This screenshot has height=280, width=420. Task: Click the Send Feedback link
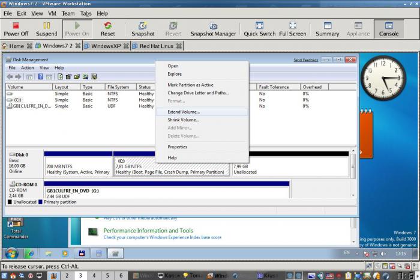pyautogui.click(x=305, y=60)
